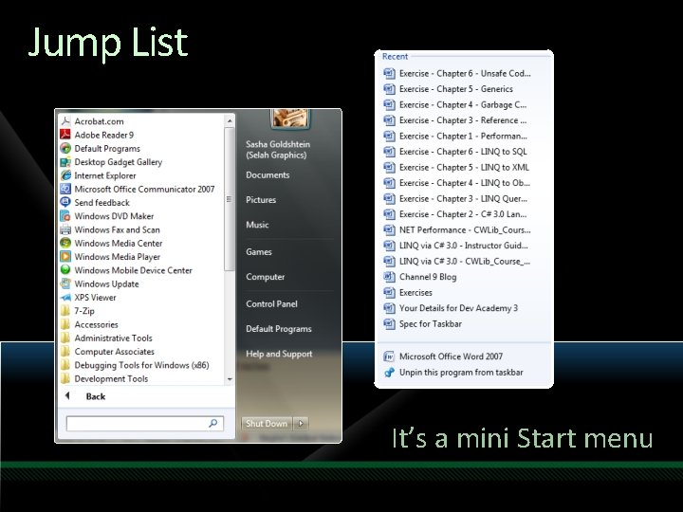The image size is (683, 512).
Task: Expand the Development Tools folder
Action: coord(105,378)
